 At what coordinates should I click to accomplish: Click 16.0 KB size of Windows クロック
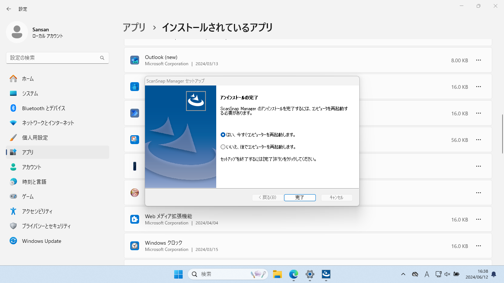459,246
